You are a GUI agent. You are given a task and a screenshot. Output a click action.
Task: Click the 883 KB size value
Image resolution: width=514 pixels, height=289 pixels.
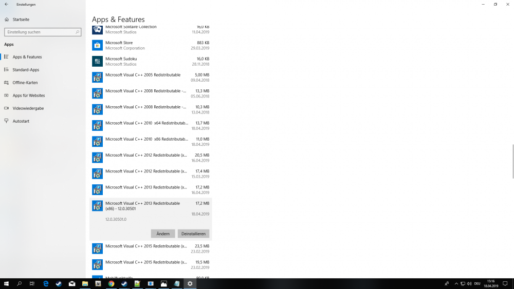click(x=203, y=43)
